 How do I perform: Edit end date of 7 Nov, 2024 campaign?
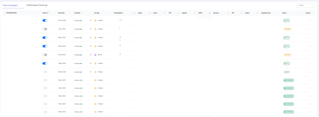[91, 29]
